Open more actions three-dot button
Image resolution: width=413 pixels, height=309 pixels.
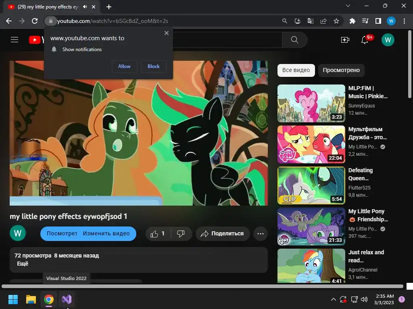click(261, 234)
